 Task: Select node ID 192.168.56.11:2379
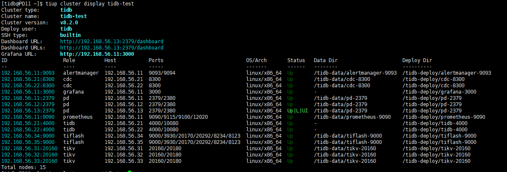tap(28, 98)
